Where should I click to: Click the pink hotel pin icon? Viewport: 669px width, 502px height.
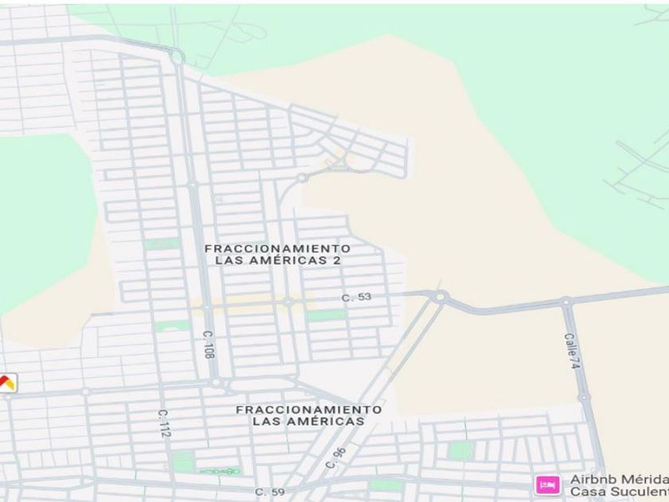(548, 485)
